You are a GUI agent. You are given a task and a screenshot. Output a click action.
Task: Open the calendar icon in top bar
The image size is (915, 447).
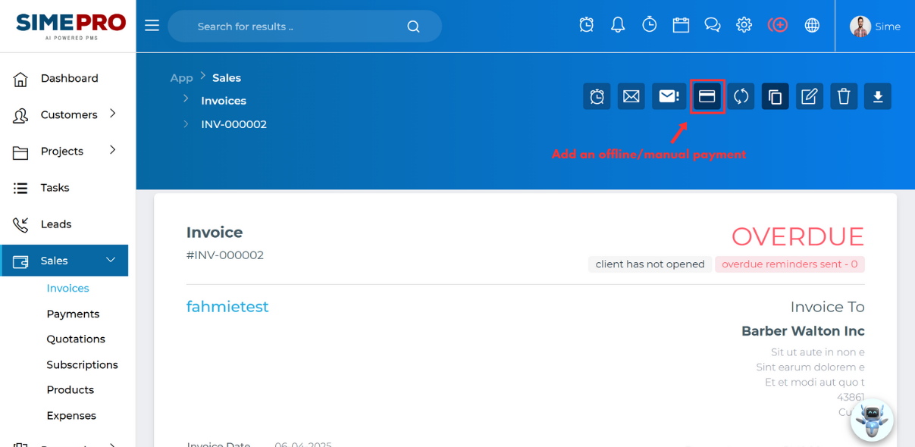(681, 25)
